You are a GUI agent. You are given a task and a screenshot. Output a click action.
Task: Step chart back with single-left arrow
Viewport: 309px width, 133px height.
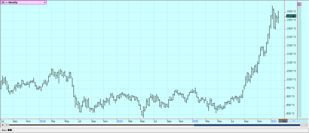7,125
